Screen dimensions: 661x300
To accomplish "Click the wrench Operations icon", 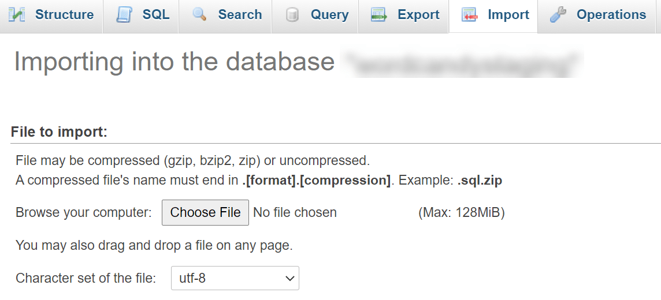I will tap(558, 15).
